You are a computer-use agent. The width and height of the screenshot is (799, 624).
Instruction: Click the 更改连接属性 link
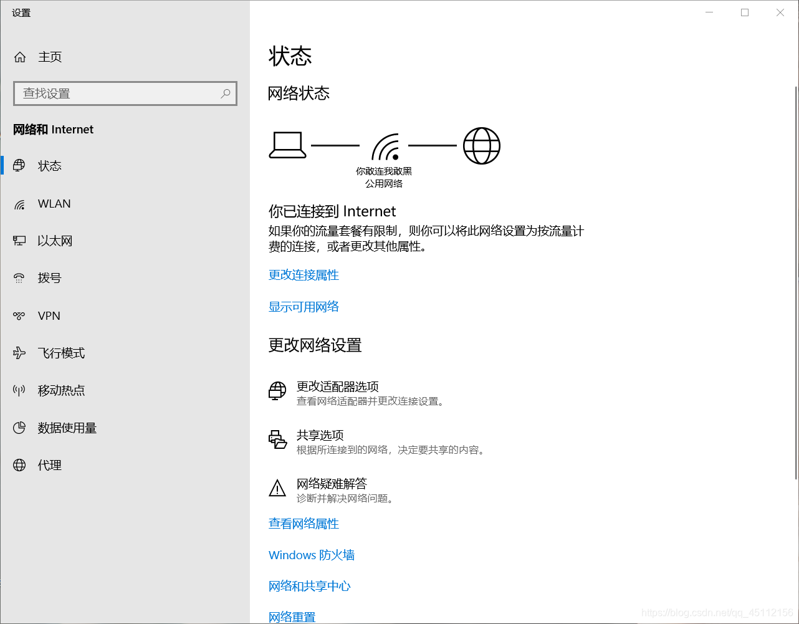tap(304, 275)
